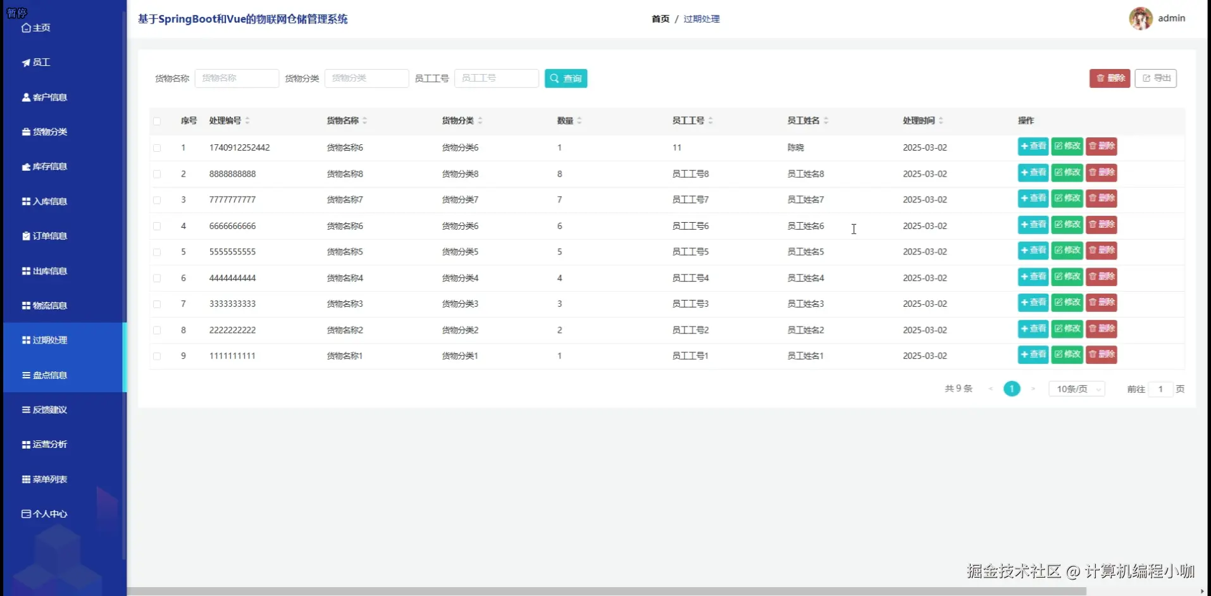Click the paper-plane icon beside 员工
Viewport: 1211px width, 596px height.
click(x=26, y=63)
